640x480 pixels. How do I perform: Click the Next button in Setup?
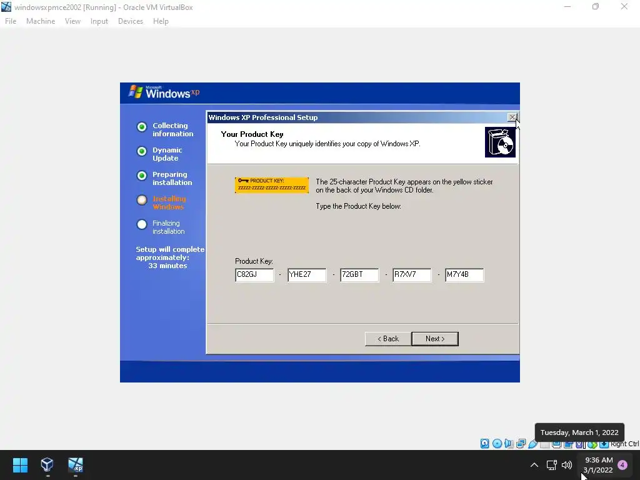tap(435, 339)
